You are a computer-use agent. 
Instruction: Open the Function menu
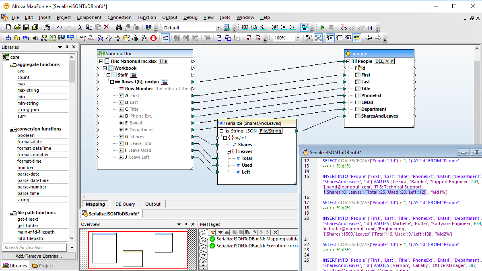[146, 18]
